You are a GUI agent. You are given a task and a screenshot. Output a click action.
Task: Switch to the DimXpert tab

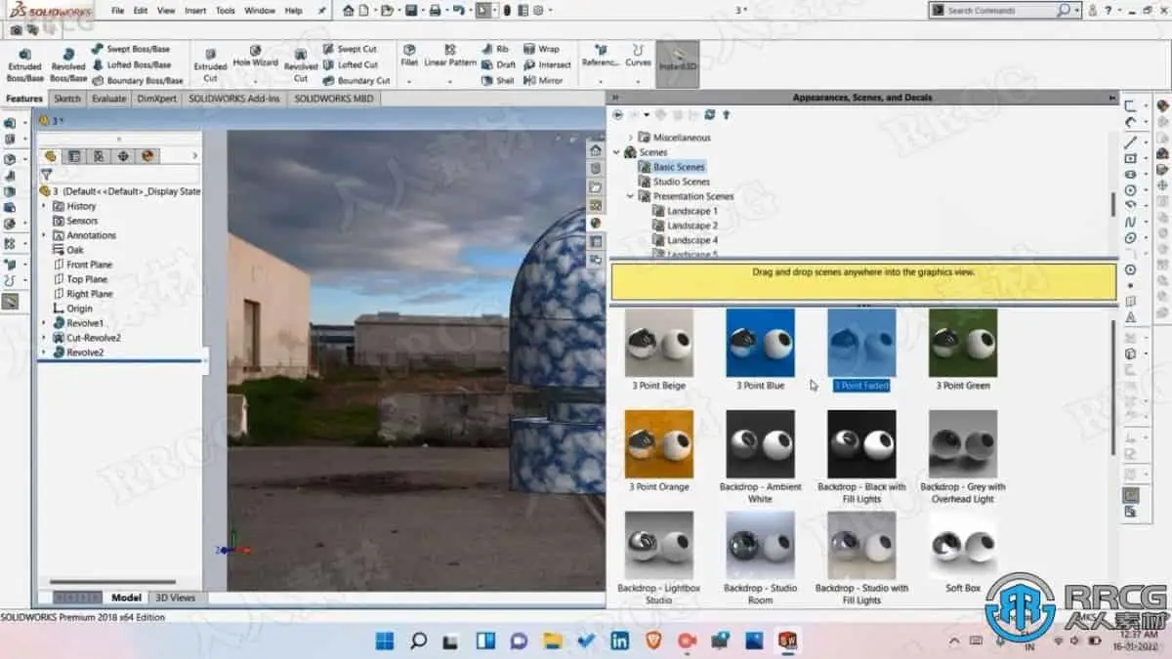[x=156, y=99]
